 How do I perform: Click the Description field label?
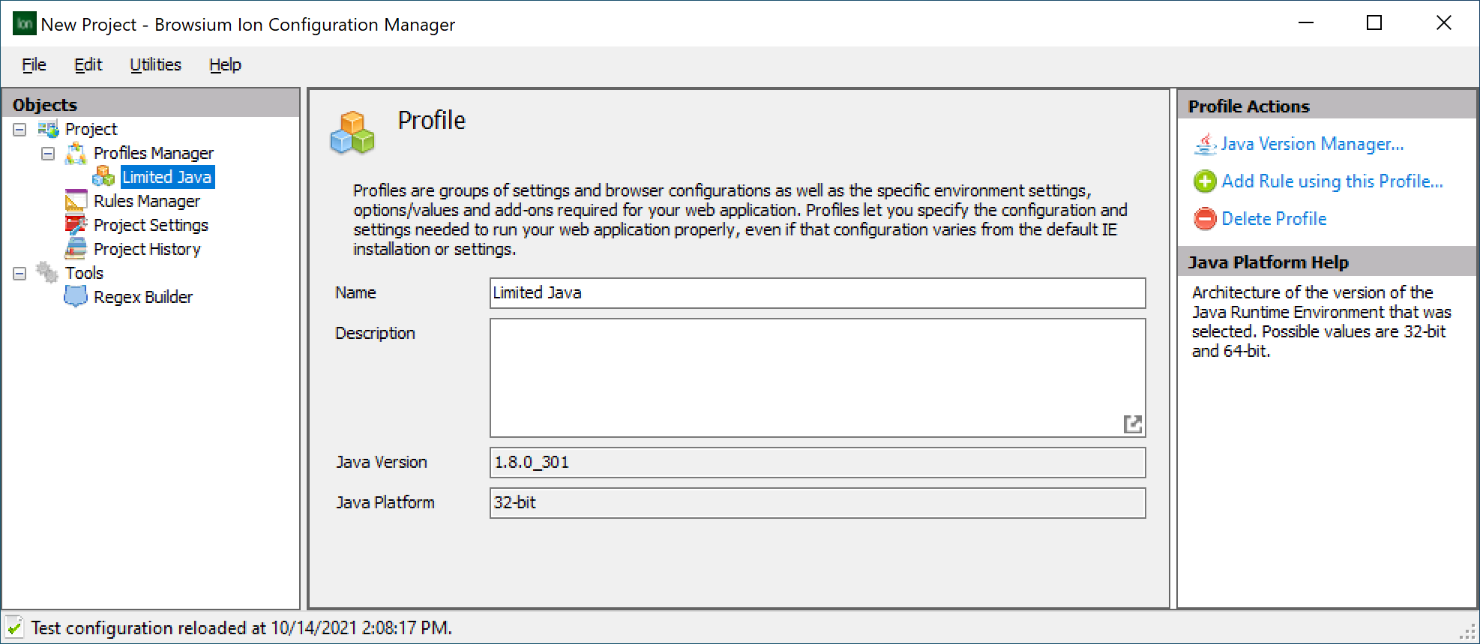[x=375, y=334]
